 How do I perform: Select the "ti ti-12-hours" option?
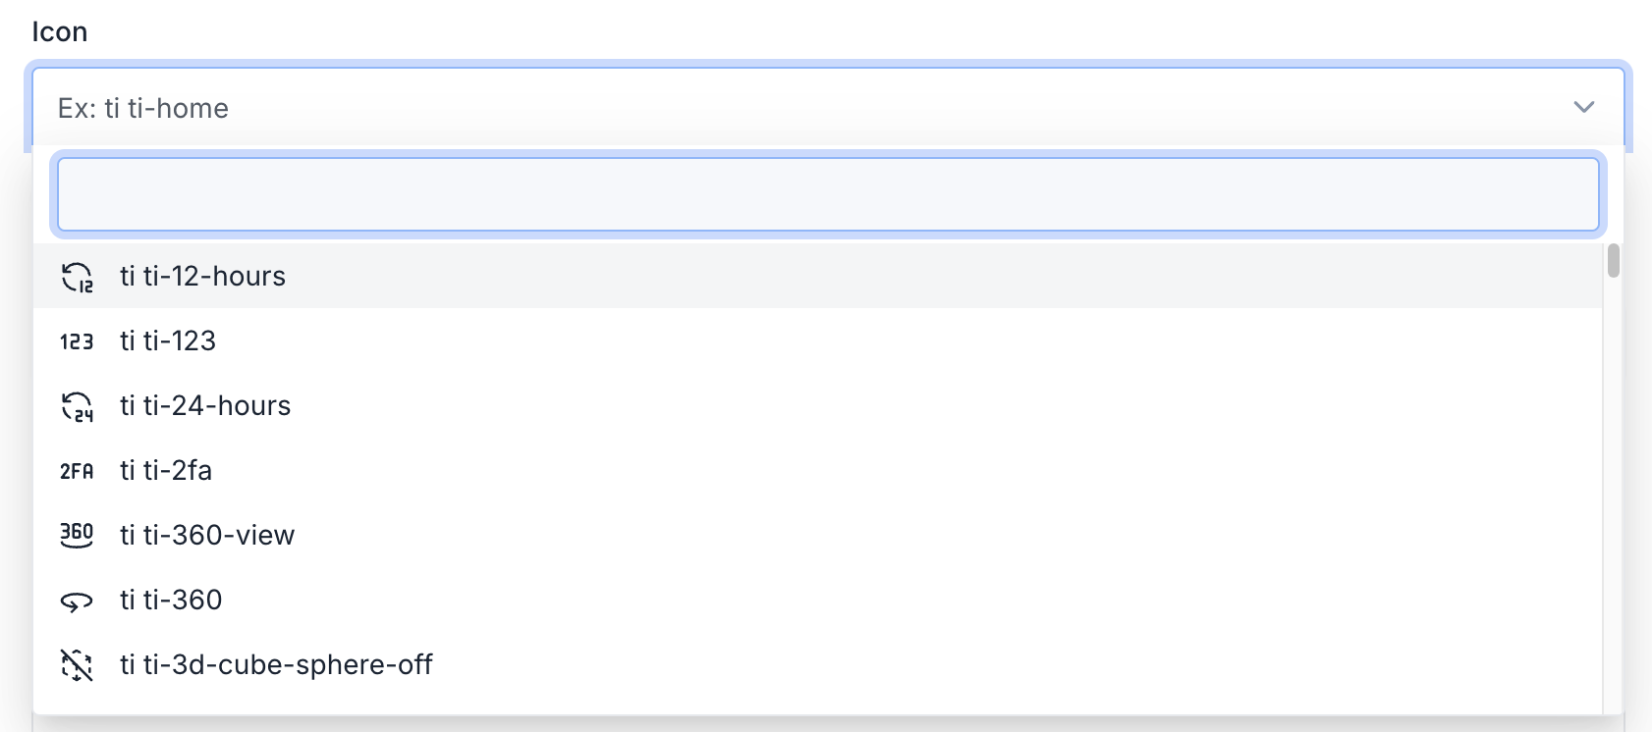(x=203, y=277)
